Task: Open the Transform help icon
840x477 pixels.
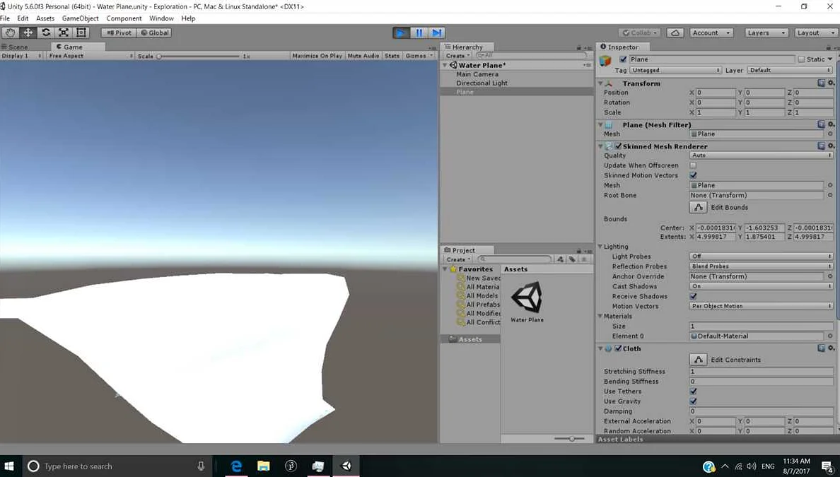Action: tap(821, 83)
